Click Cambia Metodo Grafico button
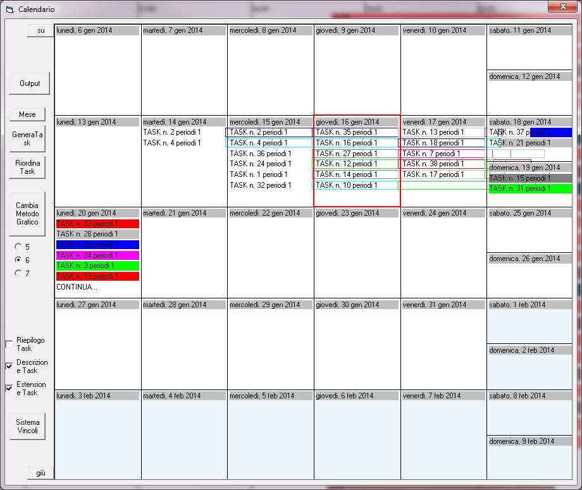Screen dimensions: 582x490 click(27, 214)
